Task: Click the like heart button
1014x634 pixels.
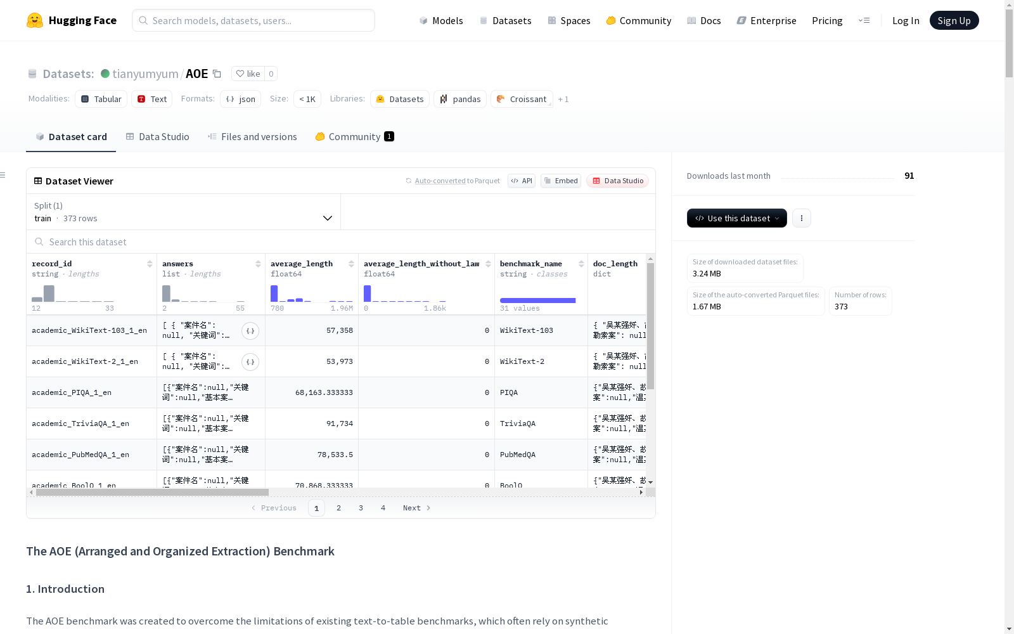Action: coord(248,74)
